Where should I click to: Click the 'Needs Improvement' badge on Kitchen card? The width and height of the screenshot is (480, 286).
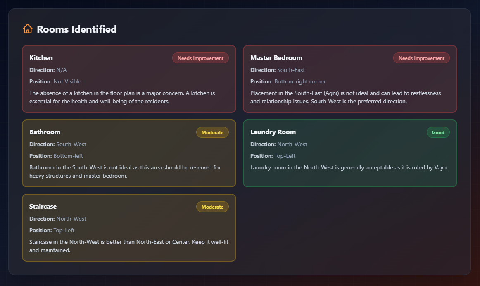(x=200, y=58)
